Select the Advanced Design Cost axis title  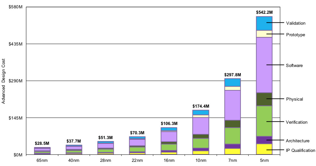[4, 81]
